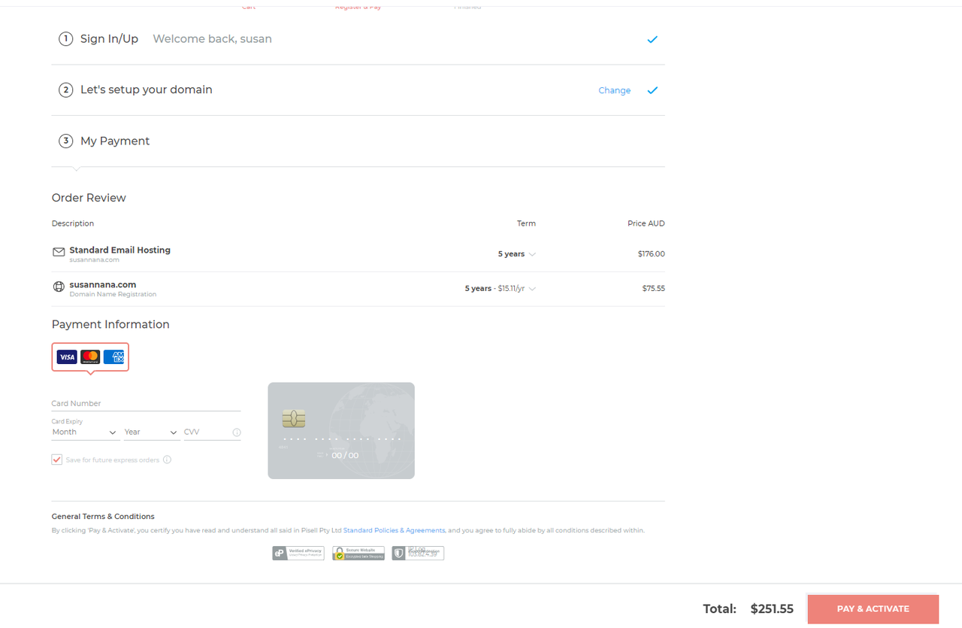Click the Total $251.55 amount
Viewport: 962px width, 628px height.
coord(772,609)
